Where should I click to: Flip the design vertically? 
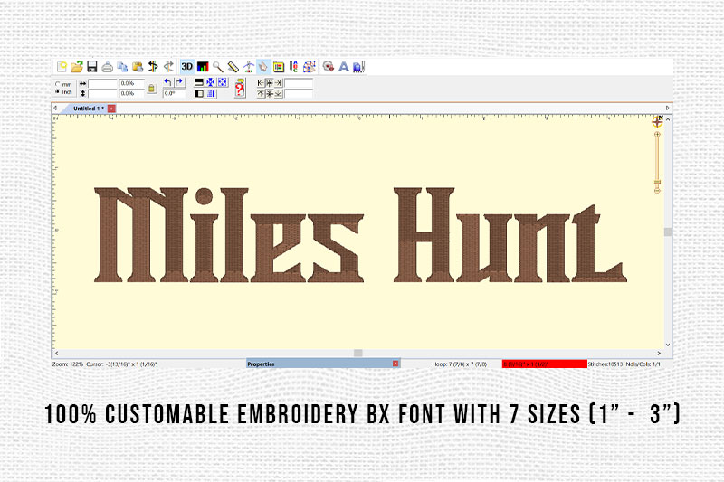pos(199,82)
